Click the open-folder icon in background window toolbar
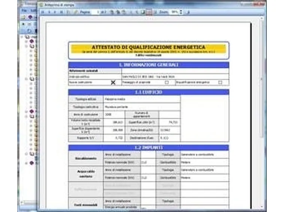Image resolution: width=284 pixels, height=212 pixels. (x=23, y=17)
